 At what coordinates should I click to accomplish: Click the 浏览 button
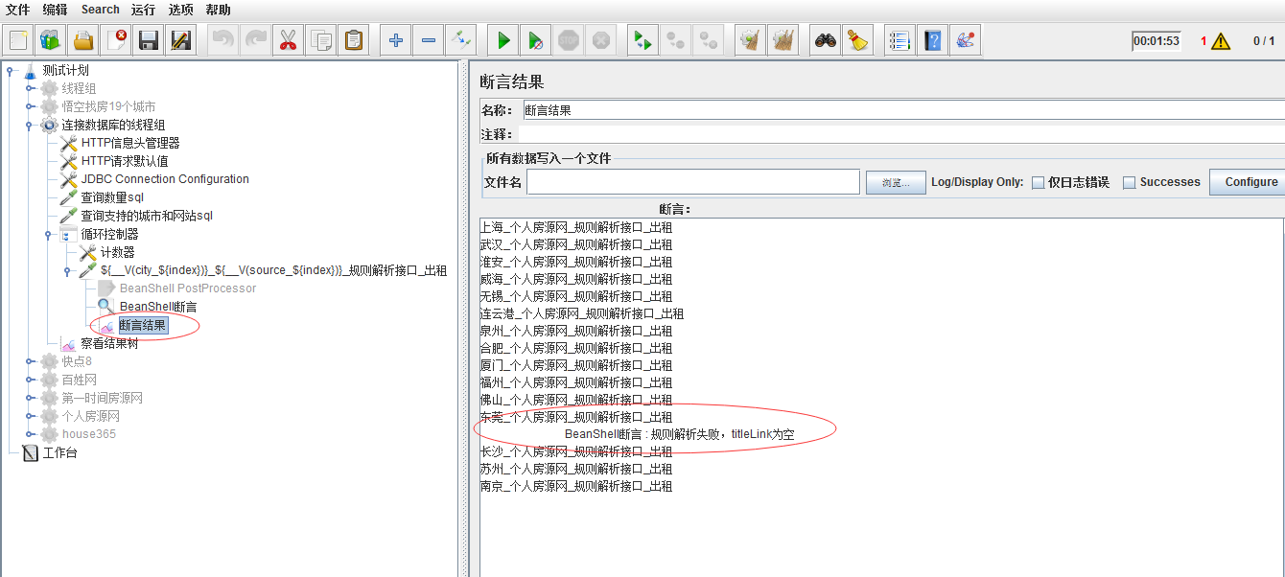pyautogui.click(x=895, y=182)
